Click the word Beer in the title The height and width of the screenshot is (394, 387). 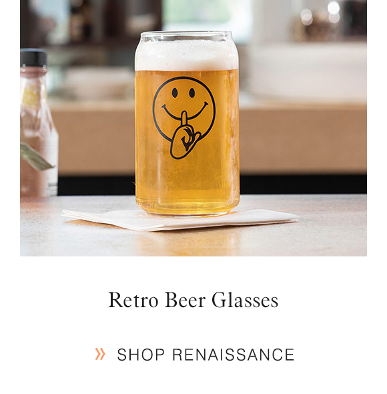click(185, 300)
